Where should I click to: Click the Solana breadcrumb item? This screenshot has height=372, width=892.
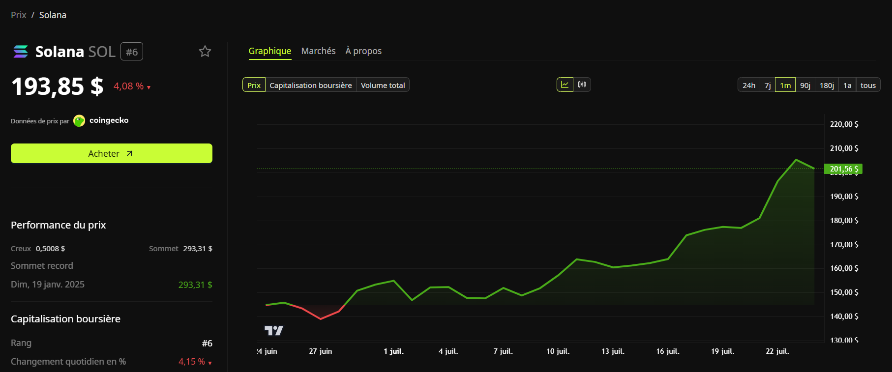(x=53, y=15)
